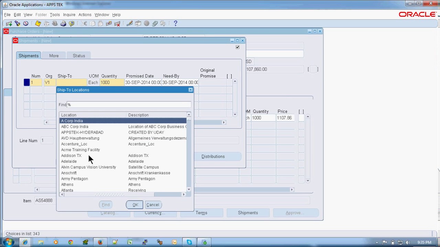
Task: Select location 'APPSTEK-HYDERABAD'
Action: point(82,132)
